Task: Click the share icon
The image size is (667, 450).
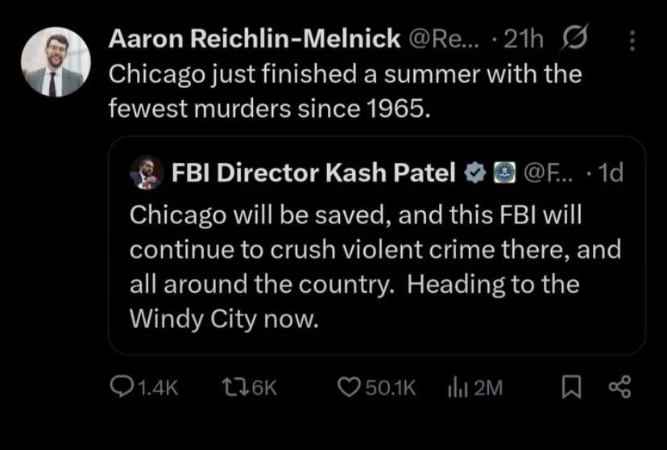Action: 618,388
